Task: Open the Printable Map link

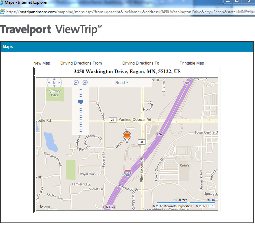Action: (192, 63)
